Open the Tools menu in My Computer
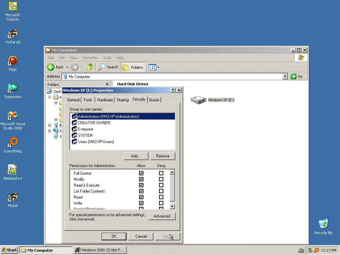This screenshot has width=340, height=255. coord(107,58)
